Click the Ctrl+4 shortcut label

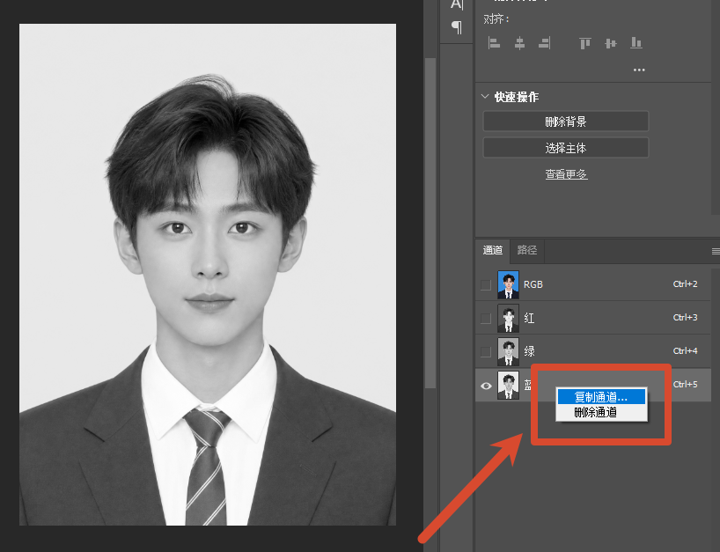tap(685, 351)
